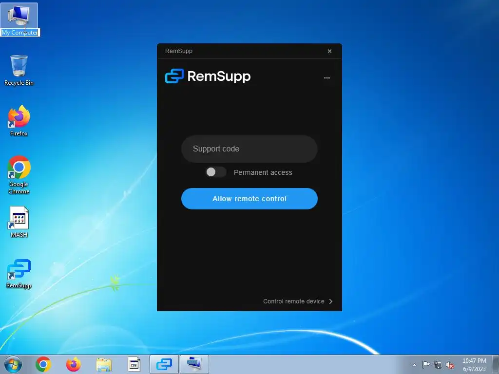499x374 pixels.
Task: Click the MASH document icon in taskbar
Action: (134, 364)
